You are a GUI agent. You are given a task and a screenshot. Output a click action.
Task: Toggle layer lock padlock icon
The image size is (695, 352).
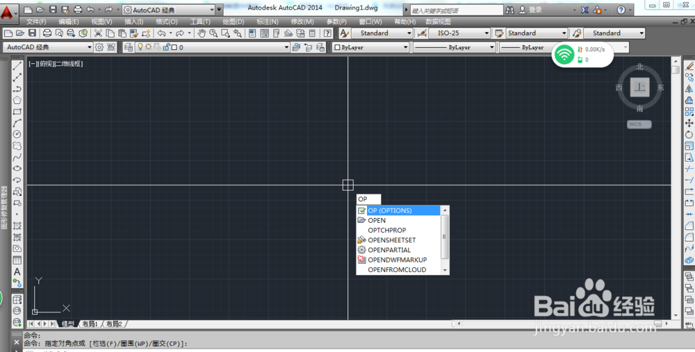[x=167, y=47]
